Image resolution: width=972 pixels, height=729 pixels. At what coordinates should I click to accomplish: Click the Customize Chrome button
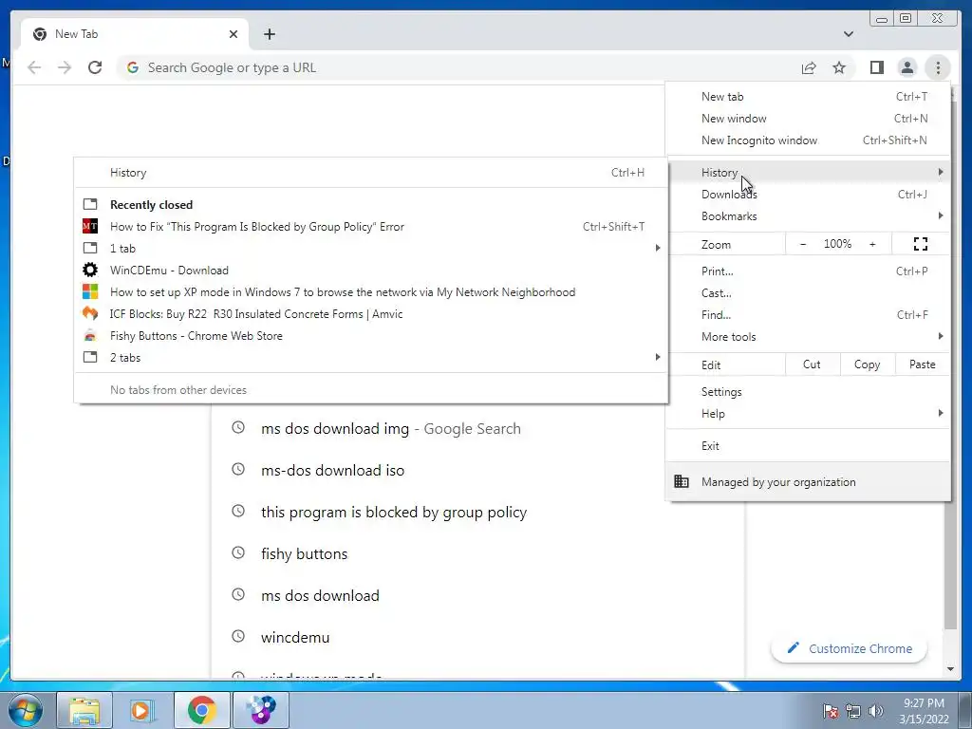pyautogui.click(x=850, y=648)
